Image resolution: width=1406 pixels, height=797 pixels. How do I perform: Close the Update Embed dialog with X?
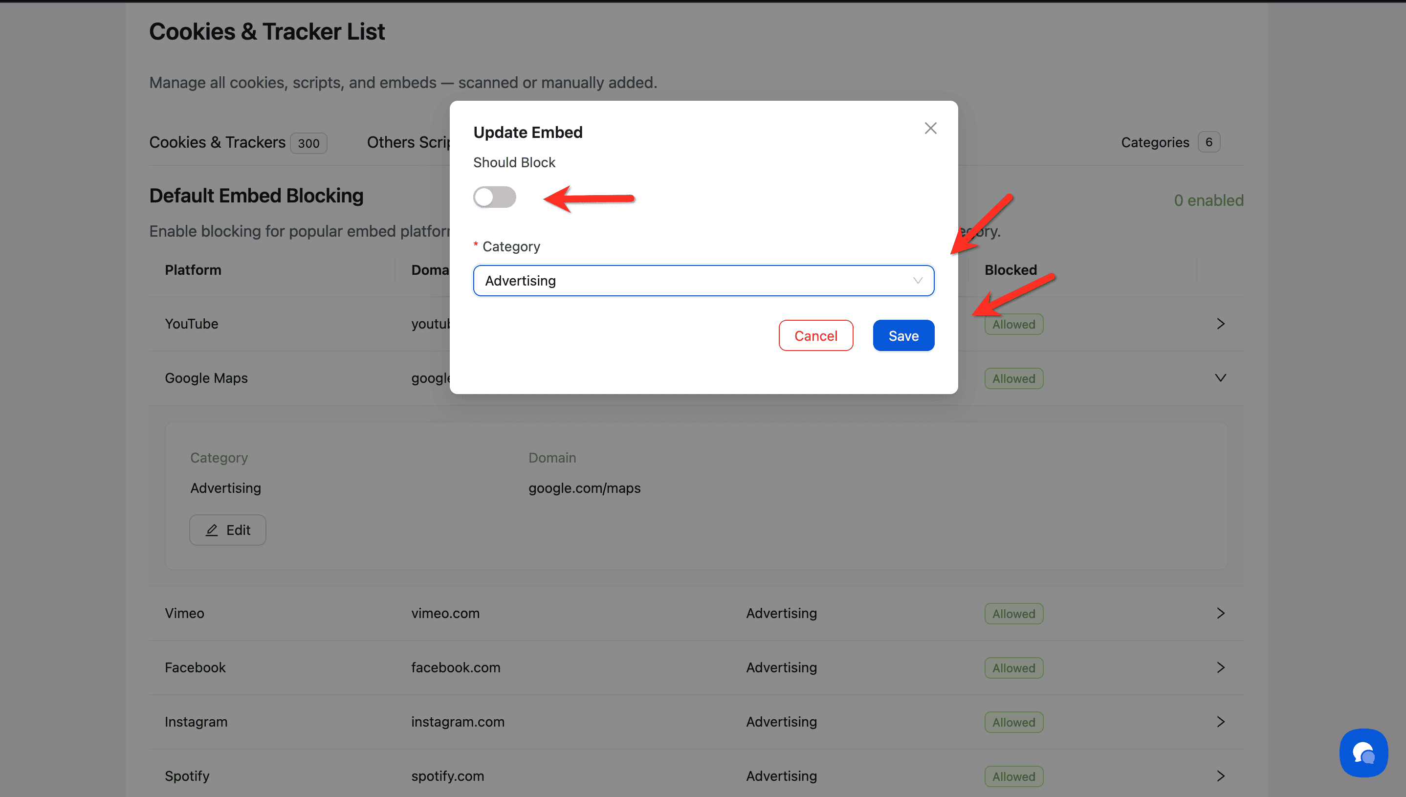click(x=930, y=128)
